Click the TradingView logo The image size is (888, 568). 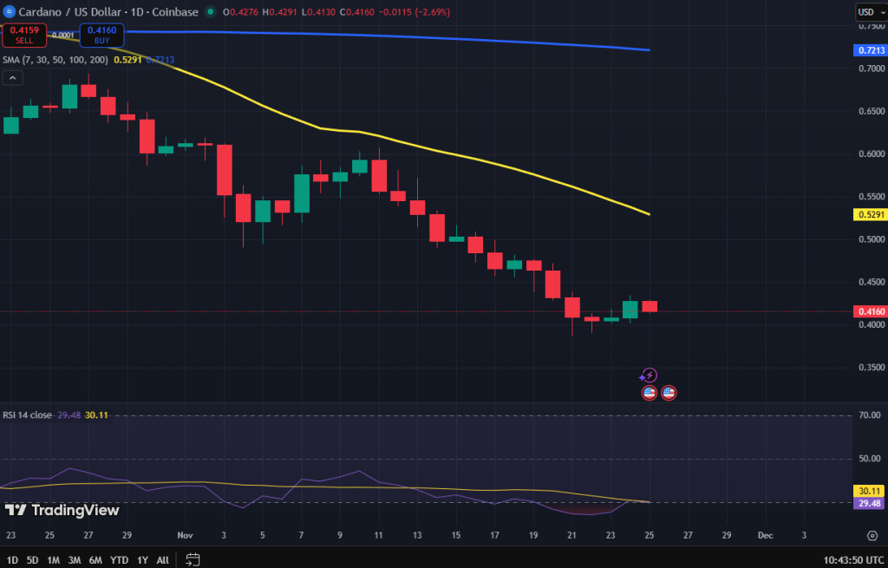point(62,510)
